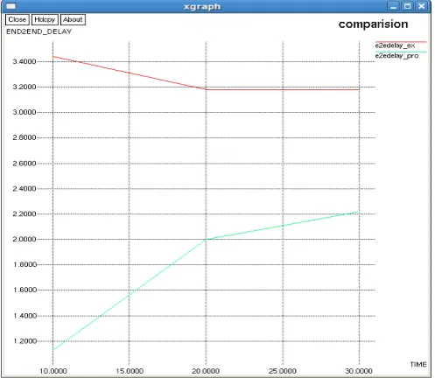Screen dimensions: 435x378
Task: Click the 20.0000 x-axis tick label
Action: [206, 371]
